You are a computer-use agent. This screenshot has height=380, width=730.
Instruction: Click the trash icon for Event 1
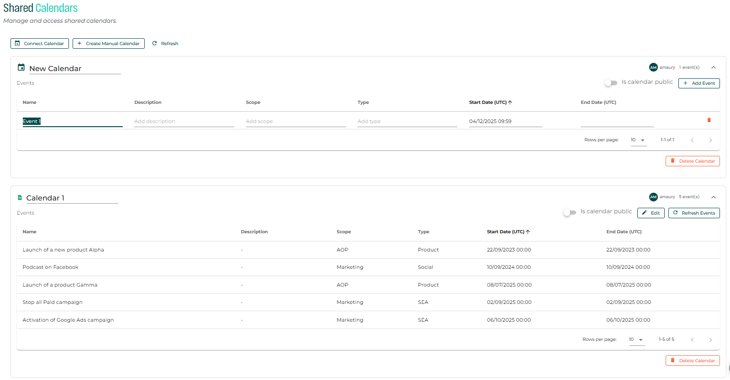(x=709, y=120)
